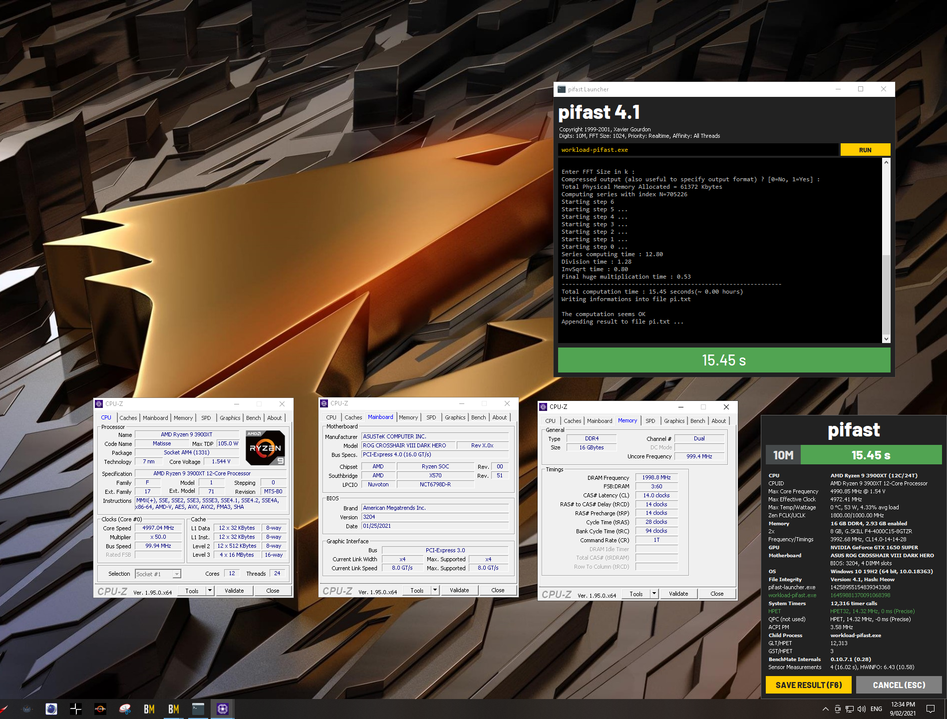Open the blue globe app taskbar icon

[x=51, y=709]
